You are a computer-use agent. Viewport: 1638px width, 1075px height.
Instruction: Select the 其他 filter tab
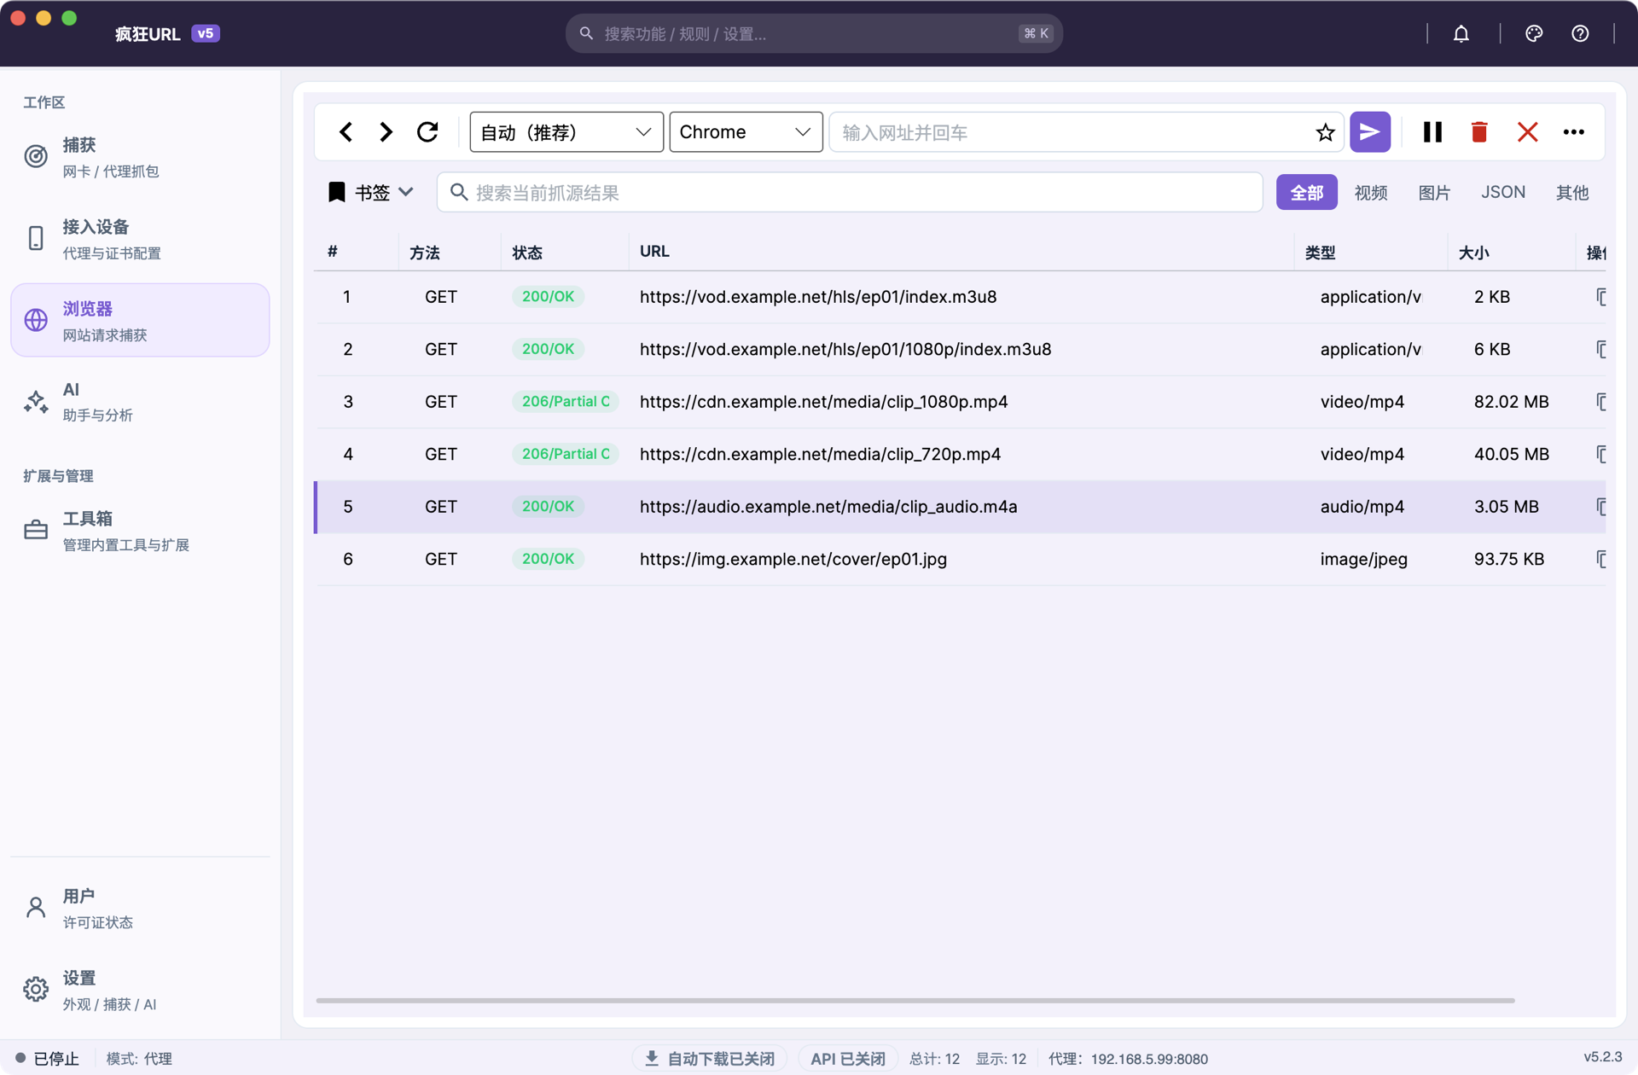tap(1571, 193)
